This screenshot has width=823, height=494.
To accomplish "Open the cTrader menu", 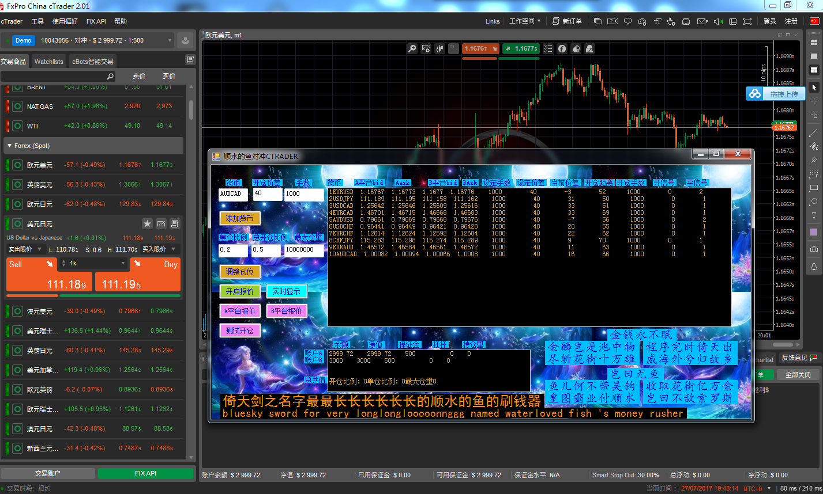I will (x=12, y=21).
